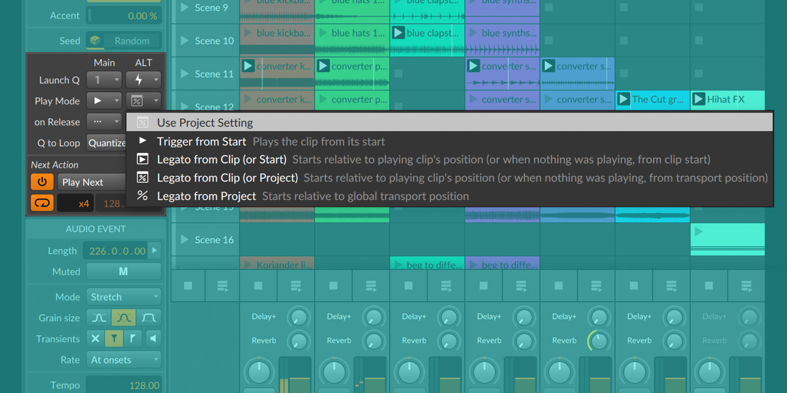Screen dimensions: 787x393
Task: Enable the Next Action power toggle
Action: tap(42, 182)
